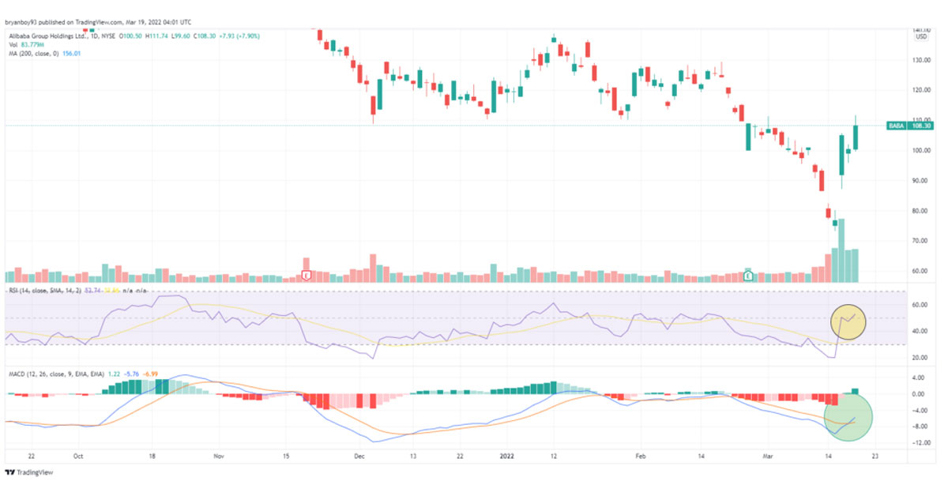
Task: Select the green circle annotation on MACD panel
Action: [848, 419]
